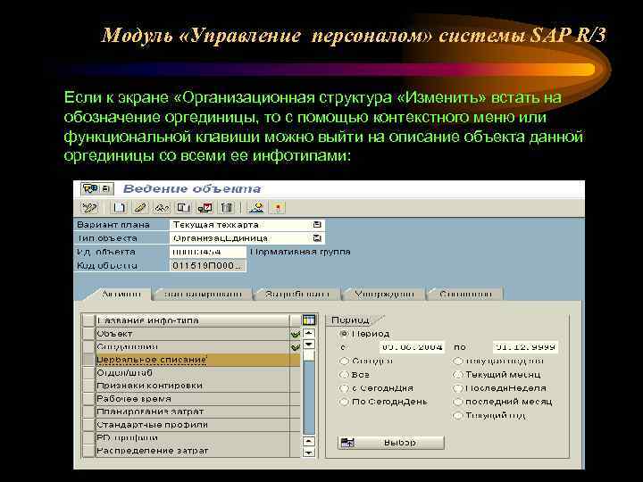Select the 'Распределение затрат' infotype row

pos(193,451)
